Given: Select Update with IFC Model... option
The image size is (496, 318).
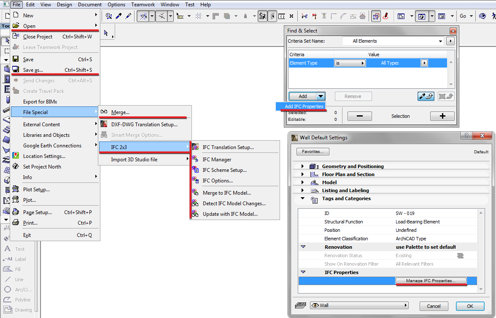Looking at the screenshot, I should [x=235, y=214].
